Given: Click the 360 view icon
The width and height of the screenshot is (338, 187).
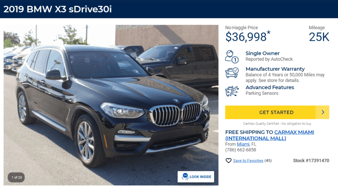Looking at the screenshot, I should [x=185, y=177].
